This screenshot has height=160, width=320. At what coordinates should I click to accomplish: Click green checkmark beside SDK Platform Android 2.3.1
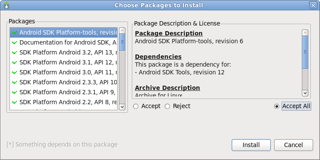(x=15, y=92)
